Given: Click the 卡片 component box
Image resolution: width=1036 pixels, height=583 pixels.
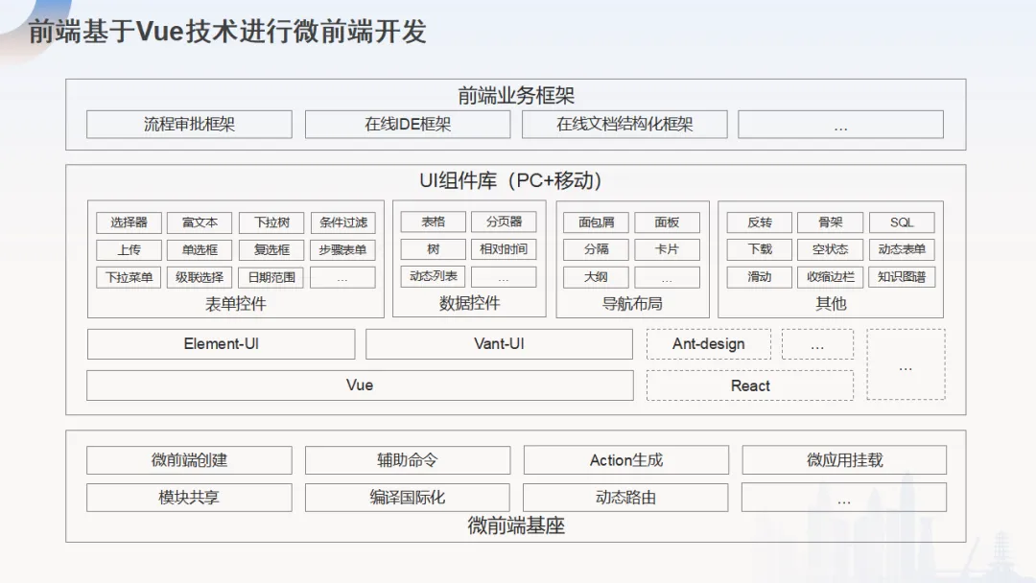Looking at the screenshot, I should click(667, 249).
